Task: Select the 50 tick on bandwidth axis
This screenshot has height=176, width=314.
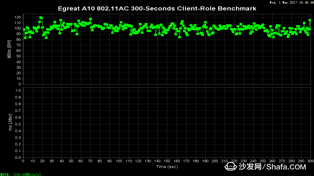Action: [18, 56]
